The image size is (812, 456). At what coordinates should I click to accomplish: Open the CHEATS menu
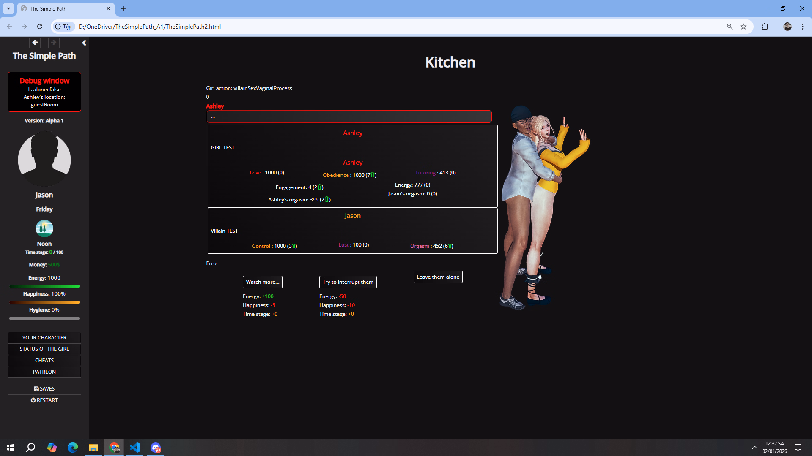(x=44, y=360)
